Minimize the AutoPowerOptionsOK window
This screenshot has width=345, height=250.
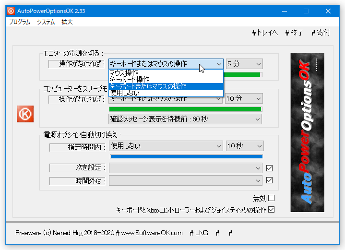pyautogui.click(x=285, y=11)
